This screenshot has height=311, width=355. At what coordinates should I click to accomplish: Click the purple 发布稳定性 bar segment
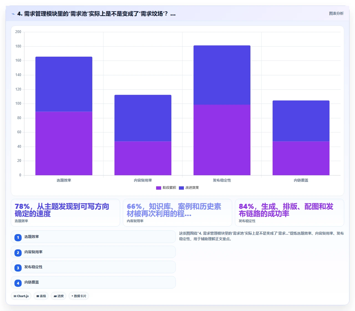click(x=222, y=140)
